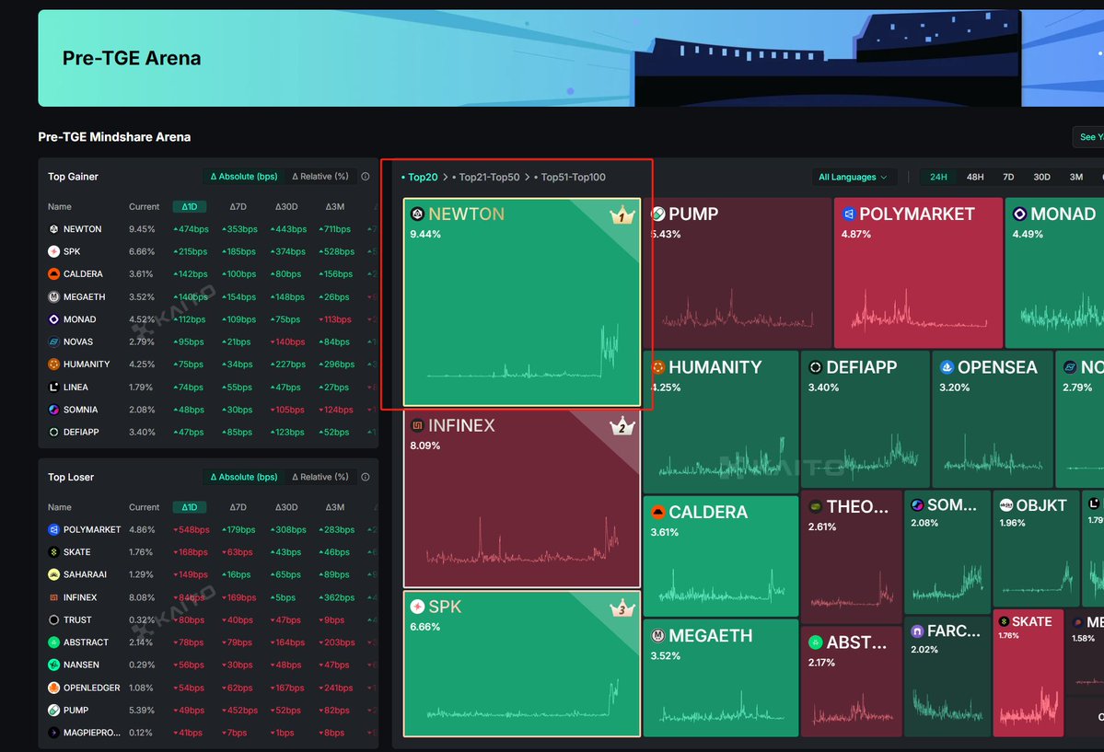Click the MAGPIEPRO icon in Top Loser list

53,733
